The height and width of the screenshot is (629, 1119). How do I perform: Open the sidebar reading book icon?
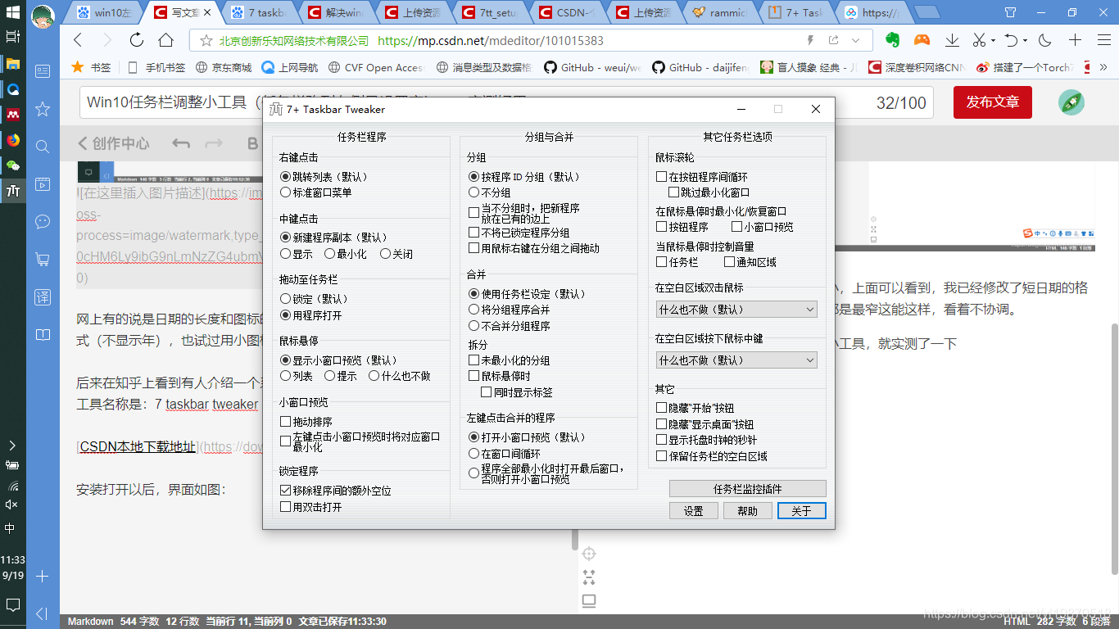point(43,334)
